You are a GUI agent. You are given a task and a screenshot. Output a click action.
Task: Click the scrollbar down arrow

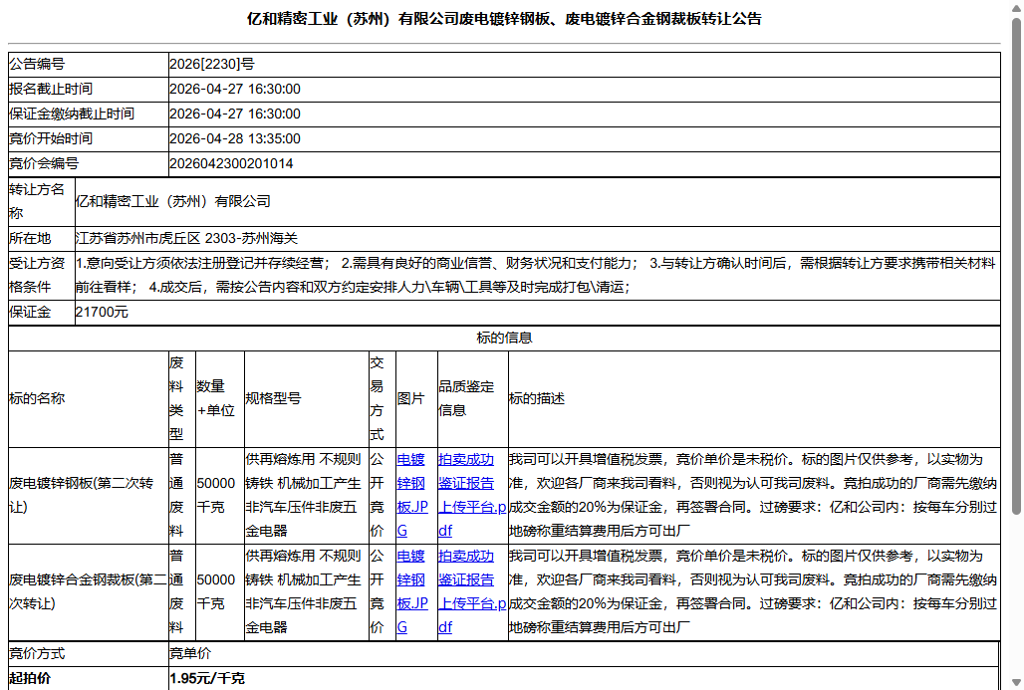[x=1016, y=683]
